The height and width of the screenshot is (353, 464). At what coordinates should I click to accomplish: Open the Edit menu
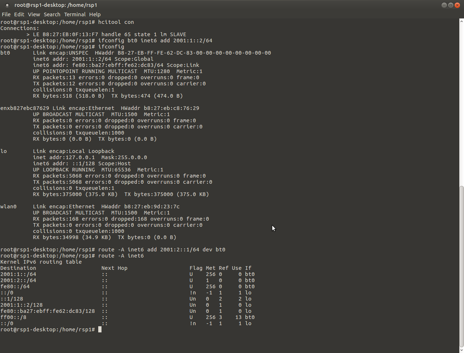19,14
